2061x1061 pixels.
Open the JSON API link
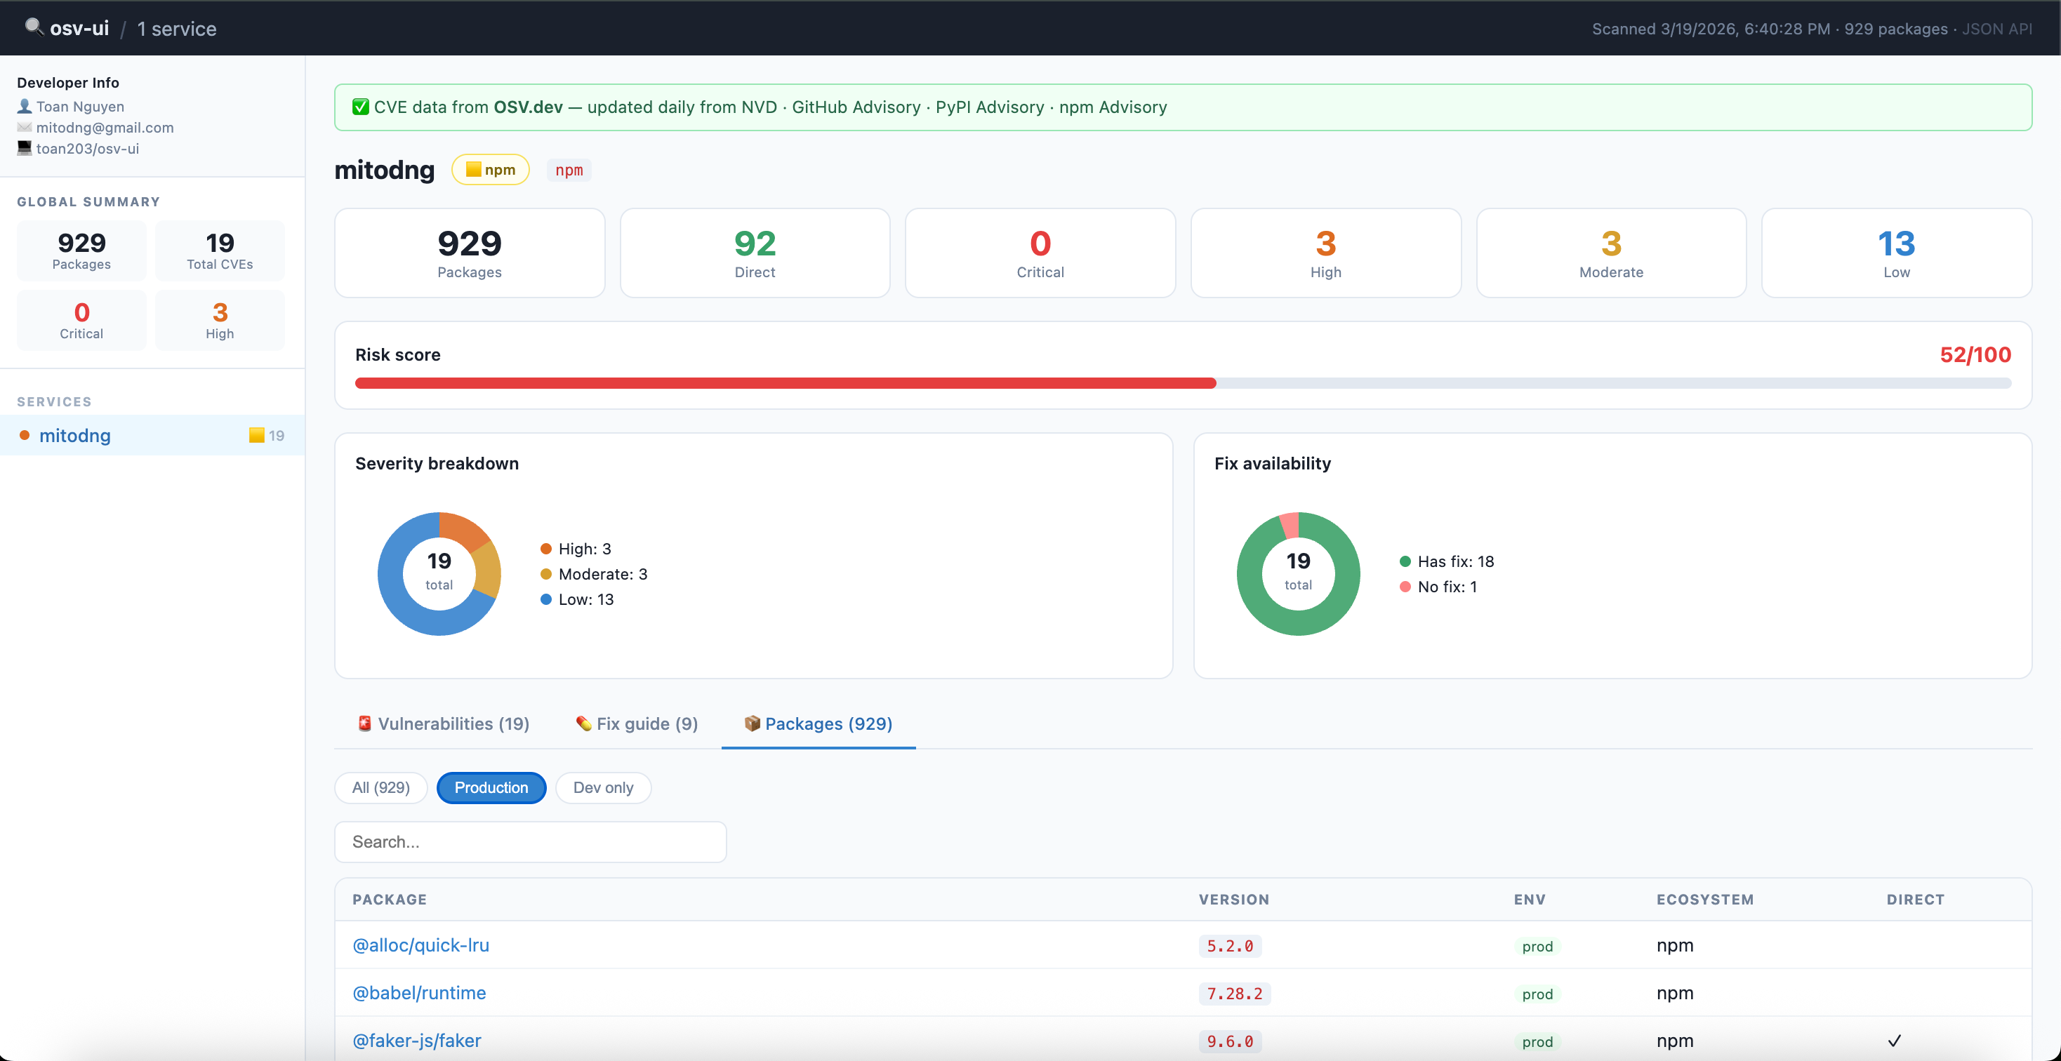[1996, 29]
